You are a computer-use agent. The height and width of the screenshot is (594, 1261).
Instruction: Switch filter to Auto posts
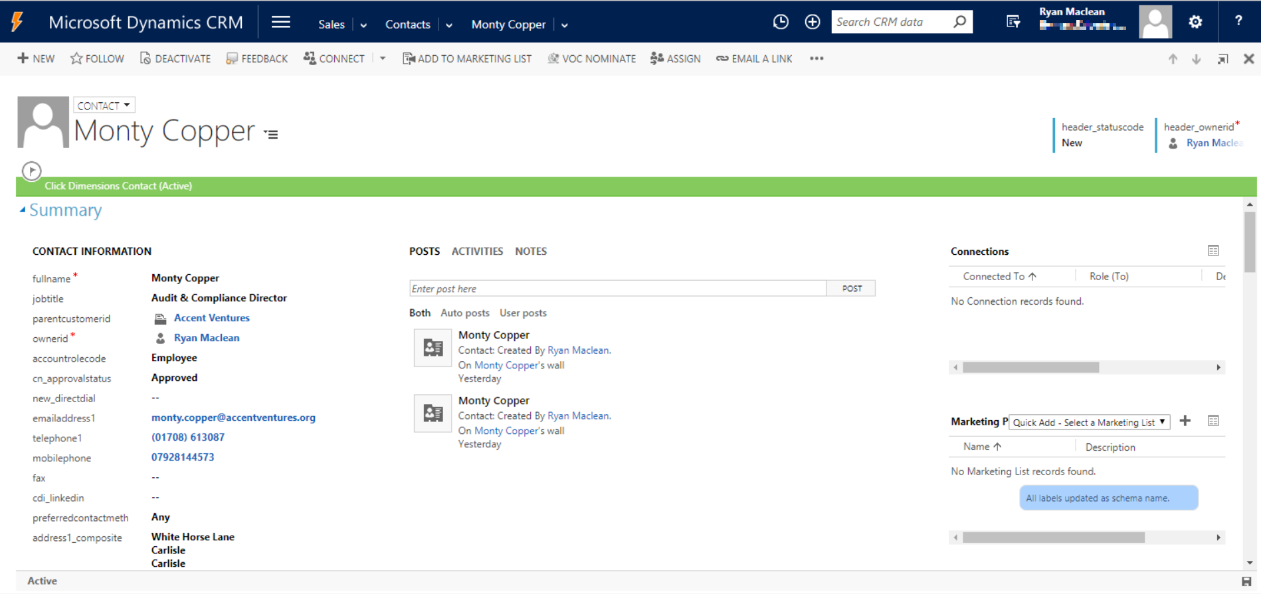[x=464, y=313]
